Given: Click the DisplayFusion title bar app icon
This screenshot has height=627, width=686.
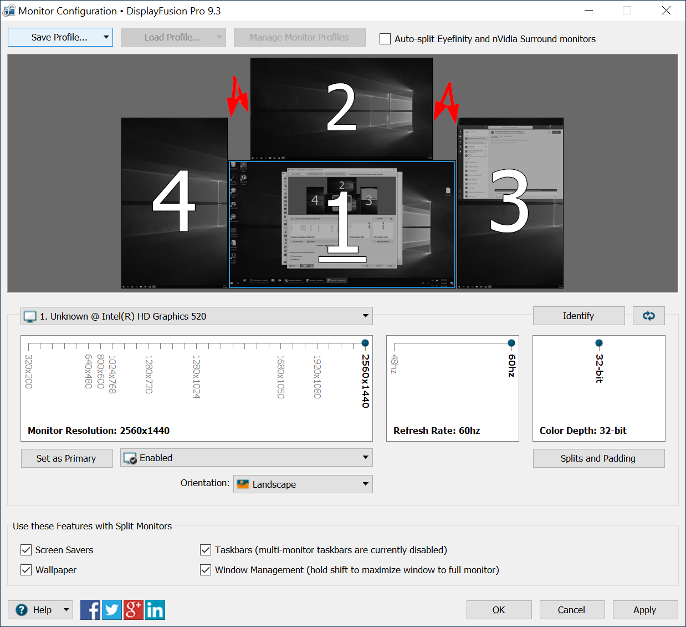Looking at the screenshot, I should 9,11.
